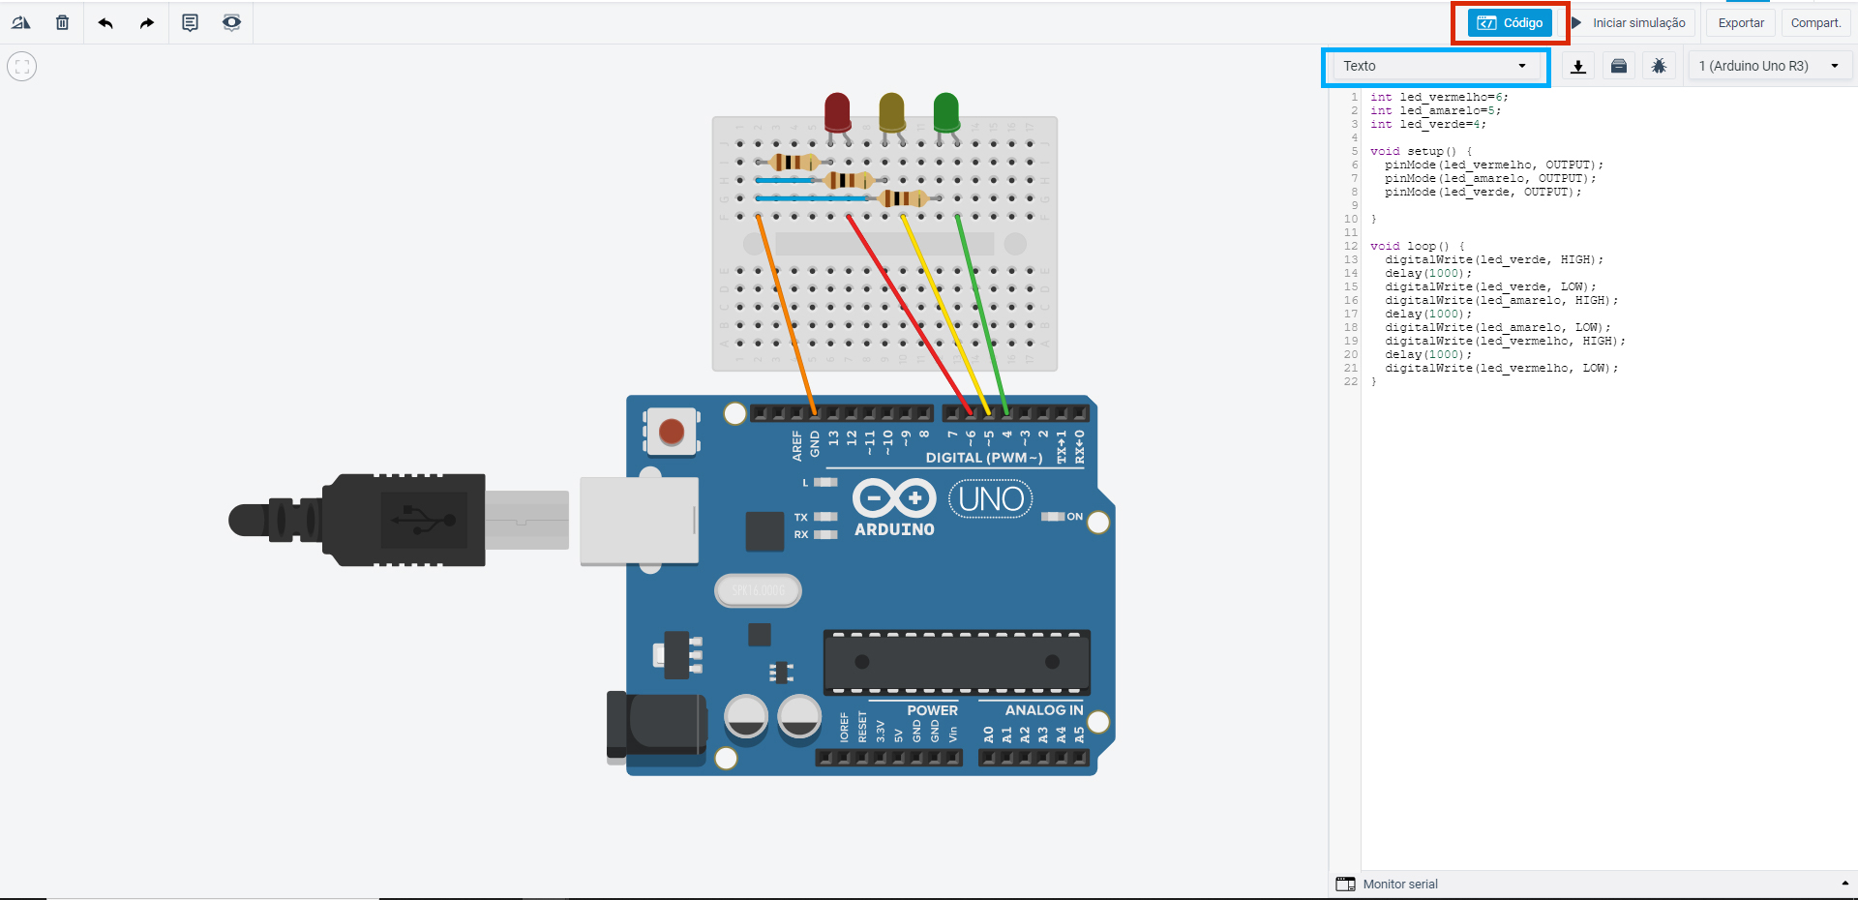Open the notes tool
The image size is (1858, 900).
tap(190, 22)
